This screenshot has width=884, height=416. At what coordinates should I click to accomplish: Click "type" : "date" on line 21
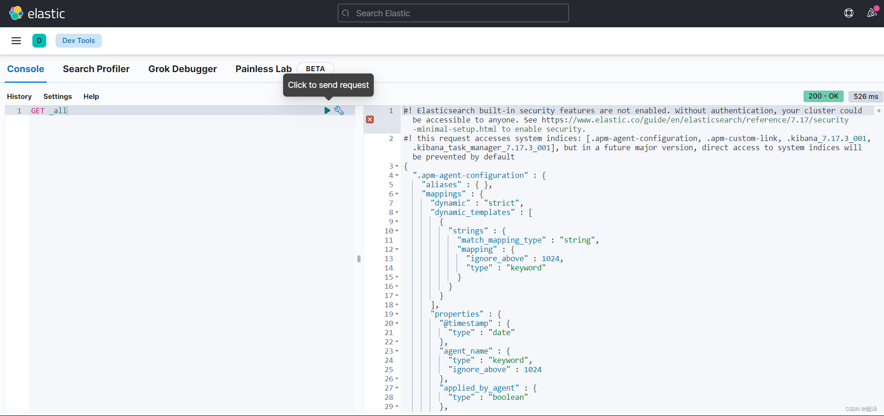482,332
